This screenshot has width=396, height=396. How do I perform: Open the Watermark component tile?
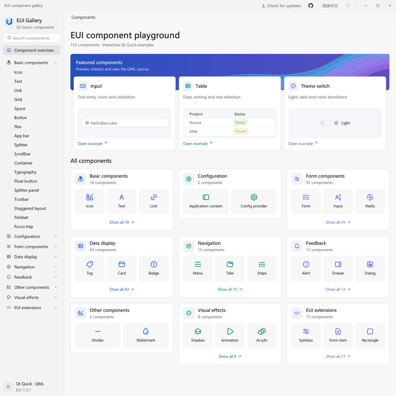pos(146,336)
